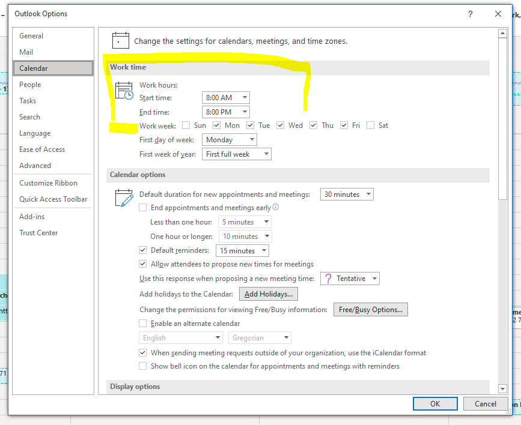This screenshot has height=425, width=521.
Task: Open the First week of year dropdown
Action: [x=237, y=154]
